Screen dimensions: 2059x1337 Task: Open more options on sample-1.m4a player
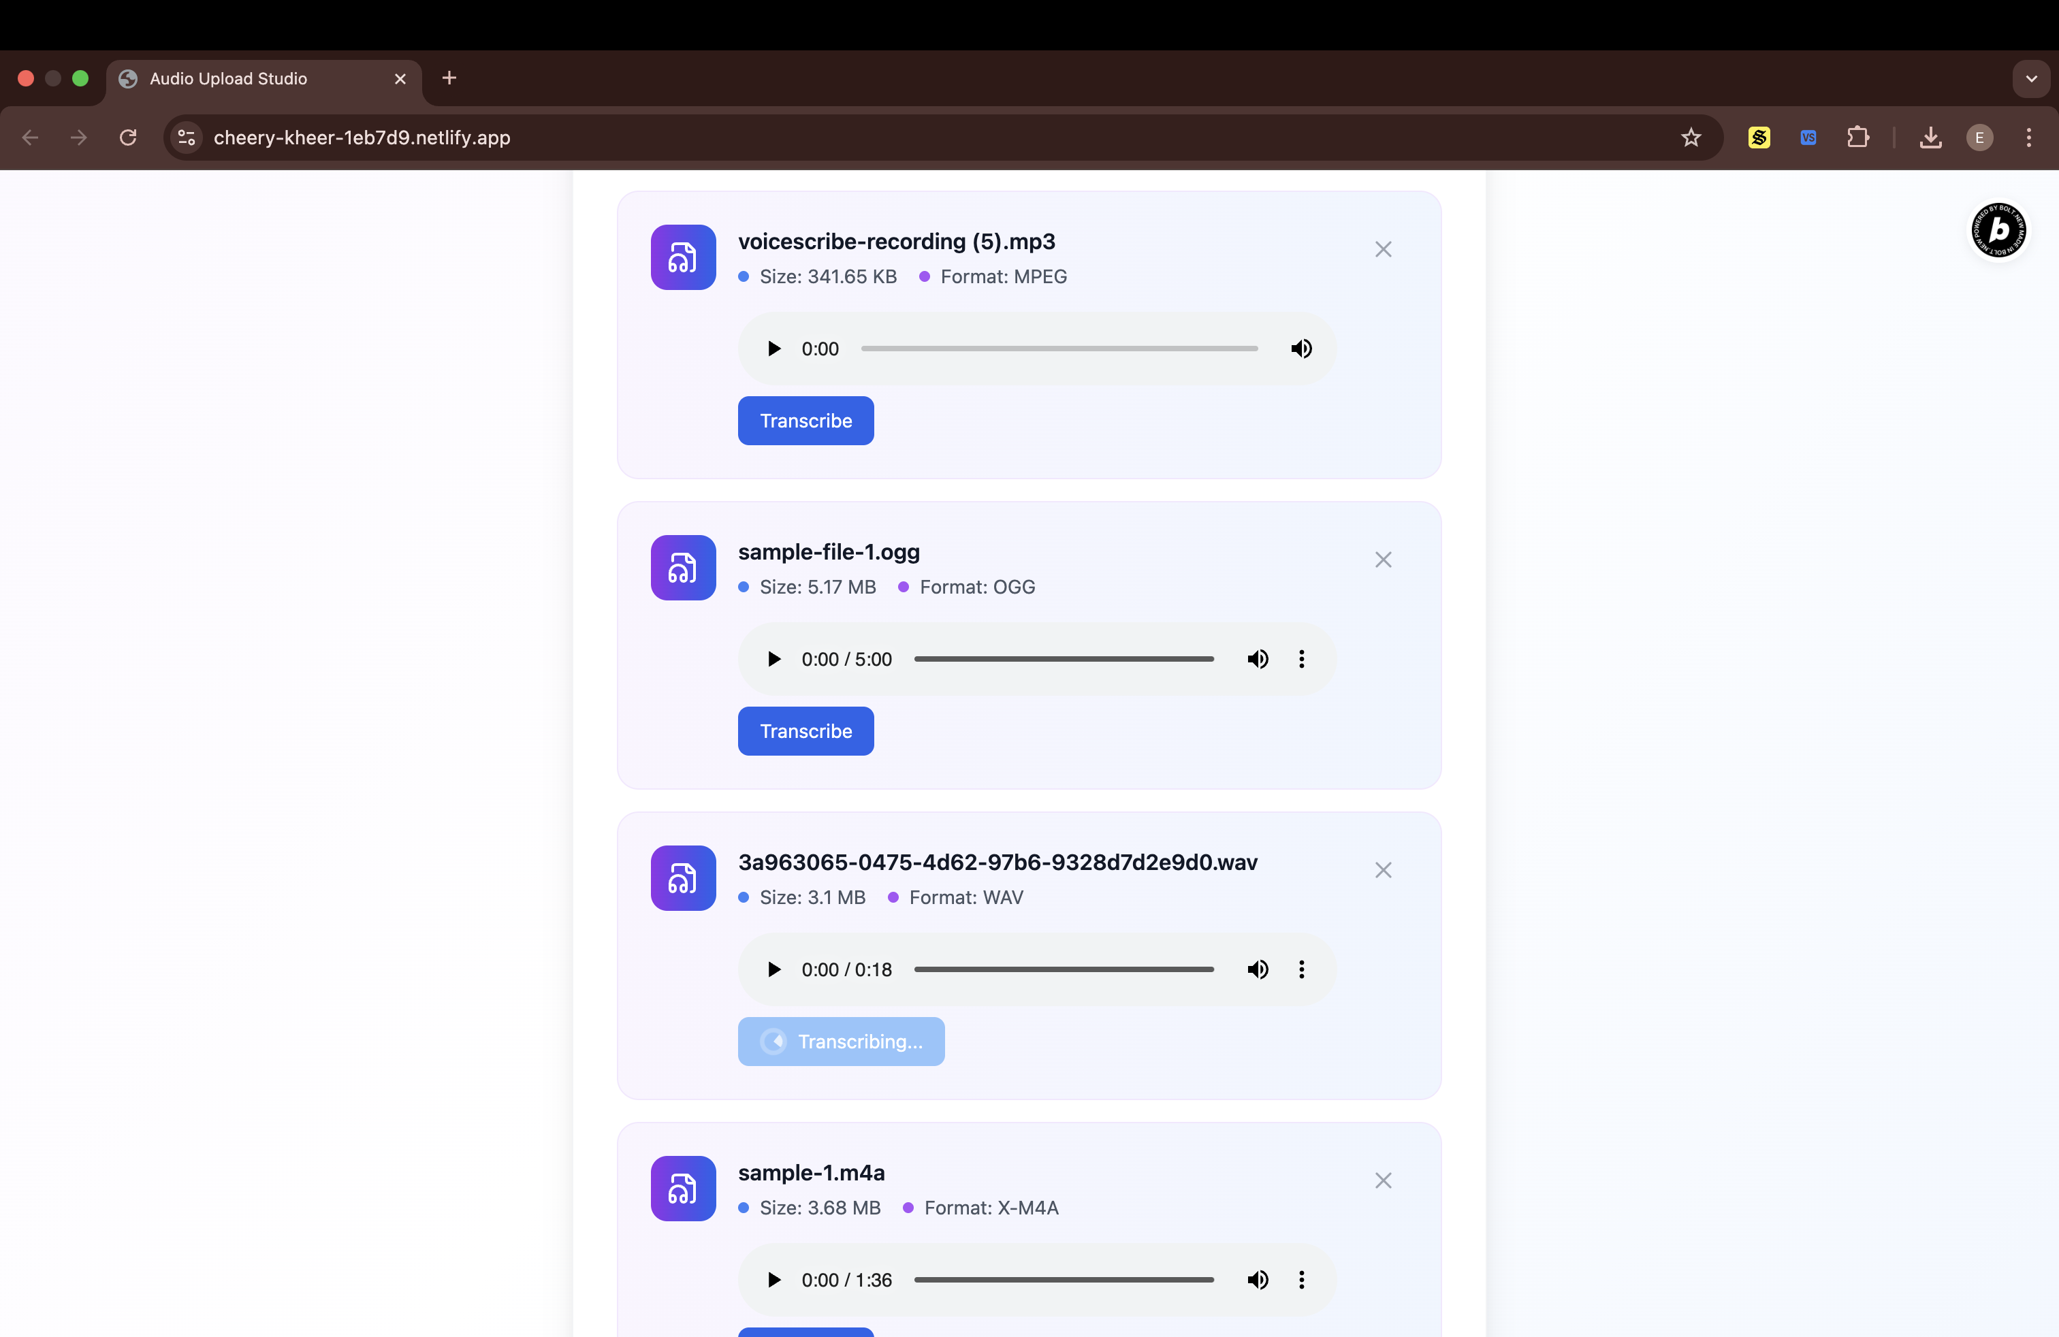tap(1301, 1280)
